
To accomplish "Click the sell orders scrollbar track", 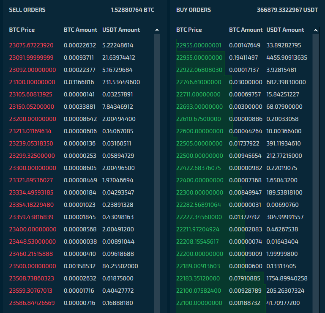I will point(157,173).
